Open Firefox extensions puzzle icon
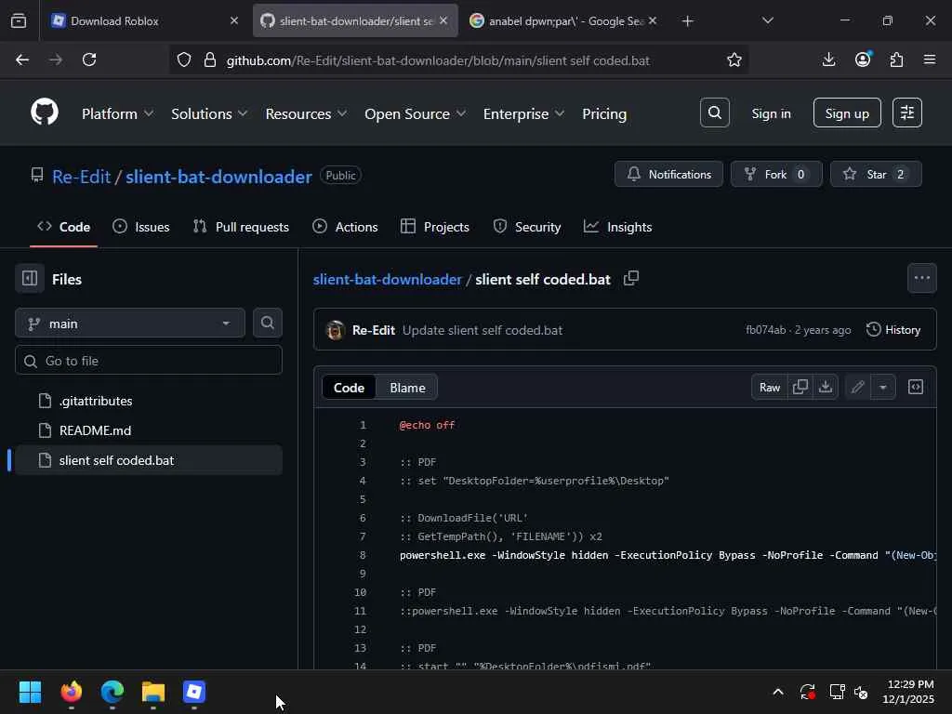The width and height of the screenshot is (952, 714). [x=896, y=59]
